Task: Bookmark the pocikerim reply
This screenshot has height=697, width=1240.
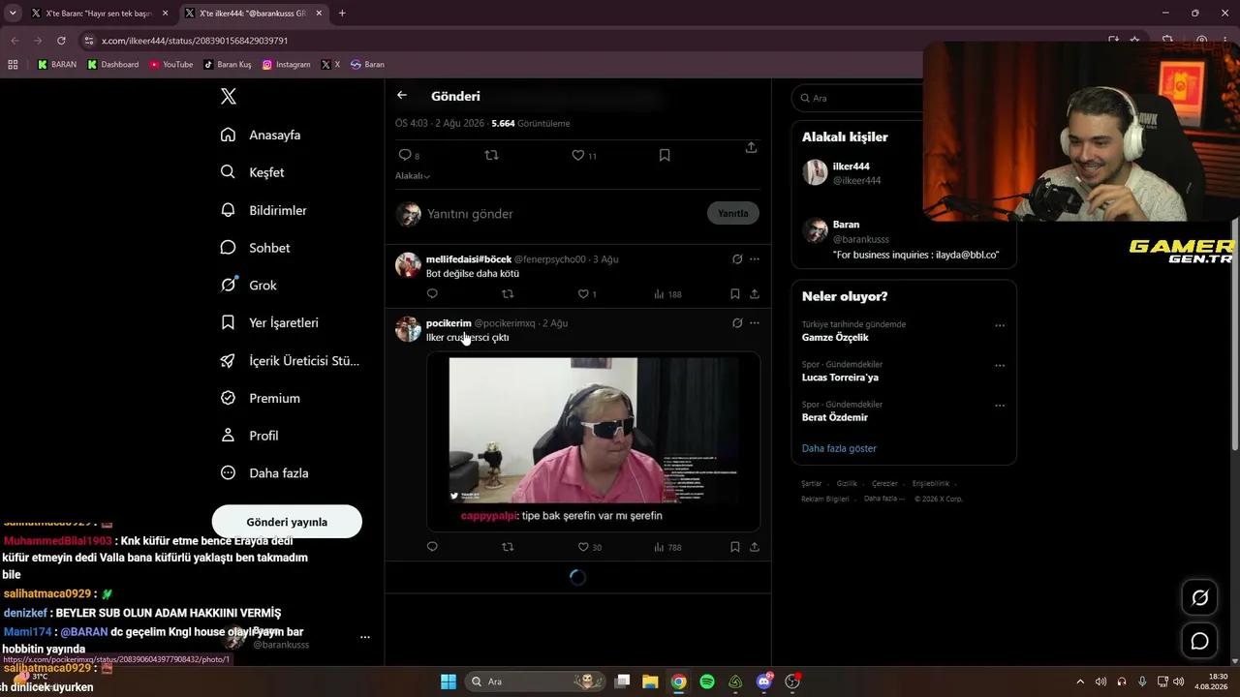Action: tap(735, 547)
